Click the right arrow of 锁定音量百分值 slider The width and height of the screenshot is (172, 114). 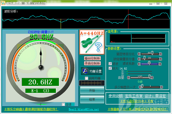(x=160, y=59)
